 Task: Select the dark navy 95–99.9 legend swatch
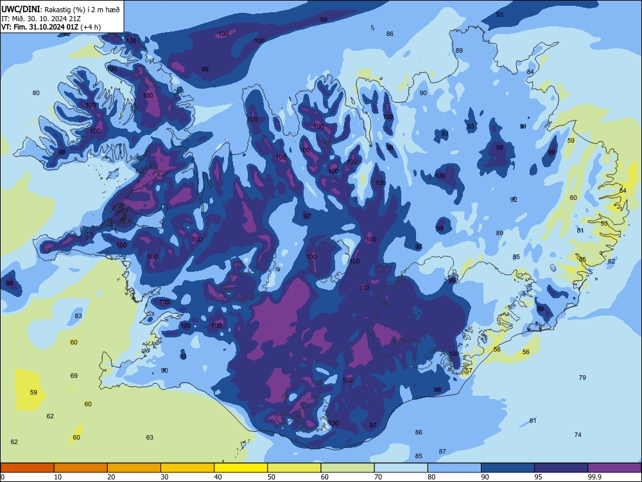(561, 468)
